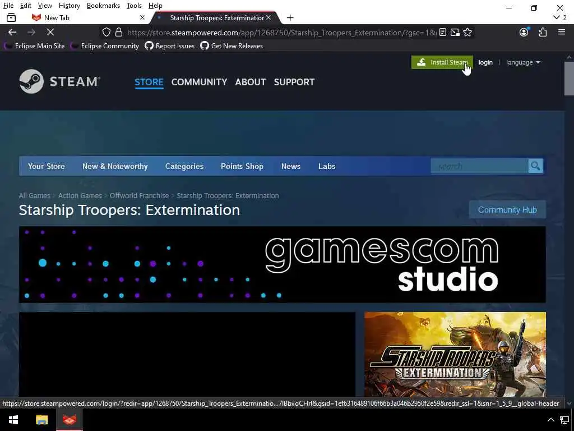Click the picture-in-picture icon in address bar
The image size is (574, 431).
click(x=455, y=32)
